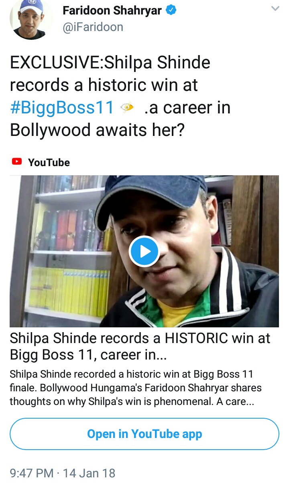Image resolution: width=289 pixels, height=487 pixels.
Task: Tap the 'Bollywood awaits her?' tweet line
Action: 97,131
